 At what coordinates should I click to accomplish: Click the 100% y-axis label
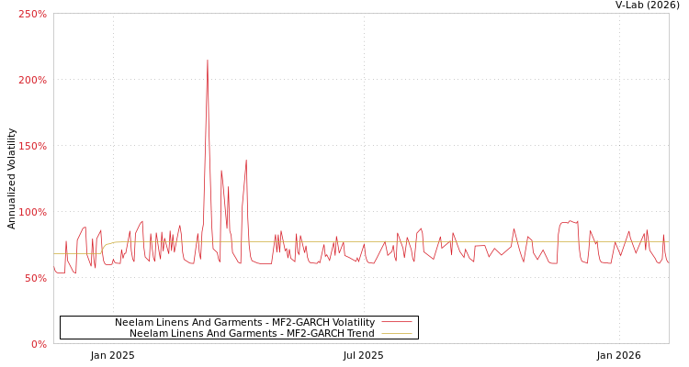(32, 212)
